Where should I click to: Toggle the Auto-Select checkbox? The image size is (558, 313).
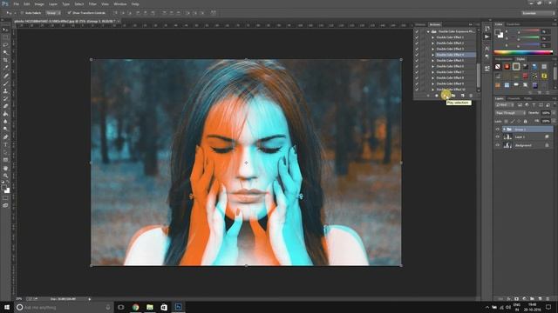click(x=22, y=13)
